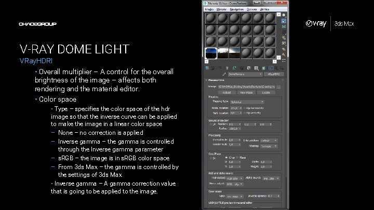Click the browse (...) button for bitmap
The image size is (374, 210).
(x=278, y=87)
